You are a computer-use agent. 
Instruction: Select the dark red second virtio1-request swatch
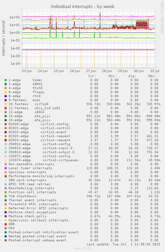(x=6, y=140)
